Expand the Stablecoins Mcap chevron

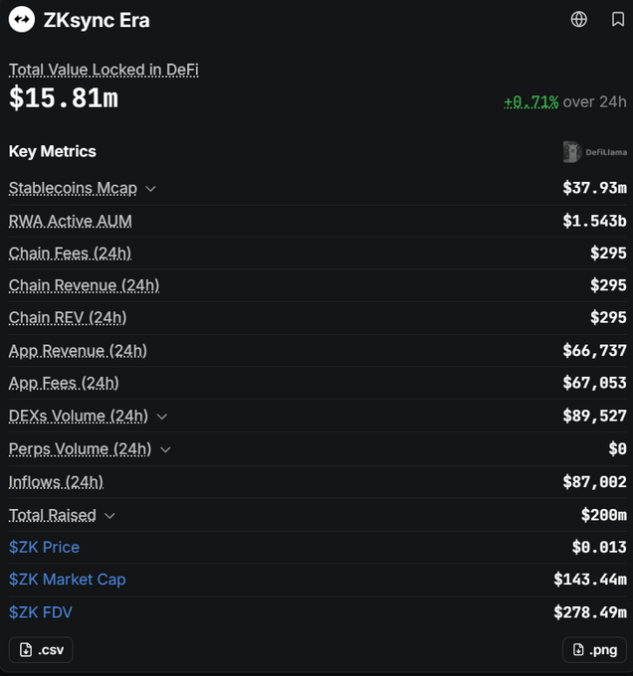pos(150,189)
